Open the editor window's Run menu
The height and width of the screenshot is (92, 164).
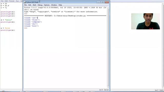(17, 1)
